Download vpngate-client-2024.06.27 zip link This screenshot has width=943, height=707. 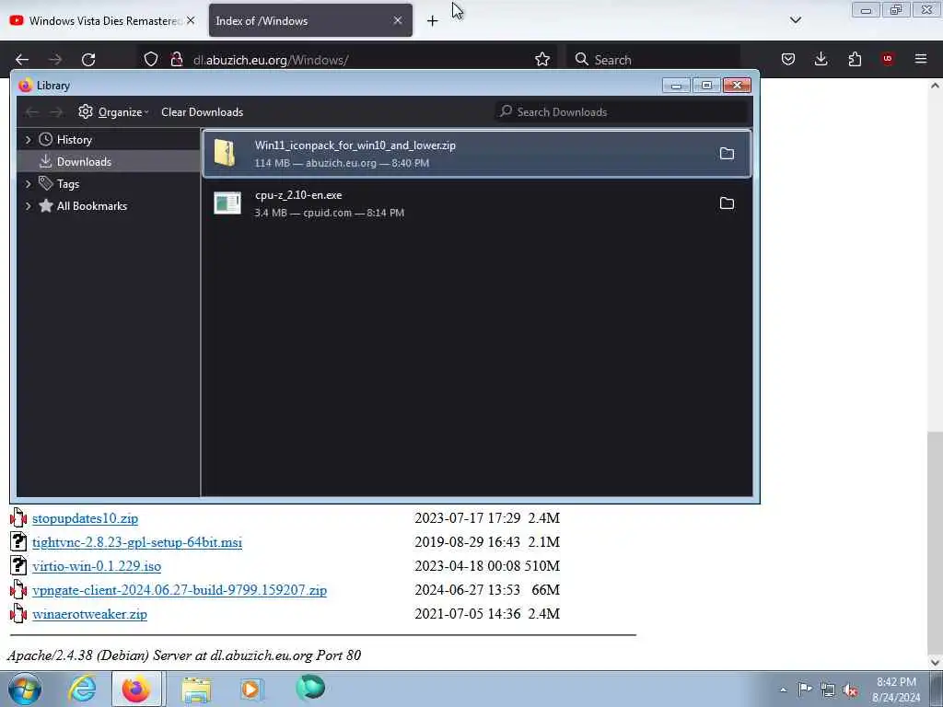point(180,590)
